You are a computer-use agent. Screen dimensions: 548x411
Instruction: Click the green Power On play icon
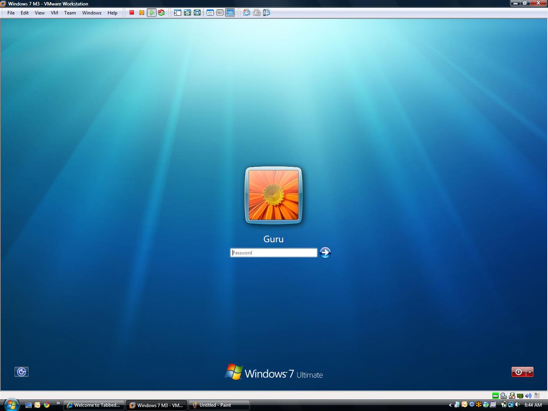pos(151,13)
